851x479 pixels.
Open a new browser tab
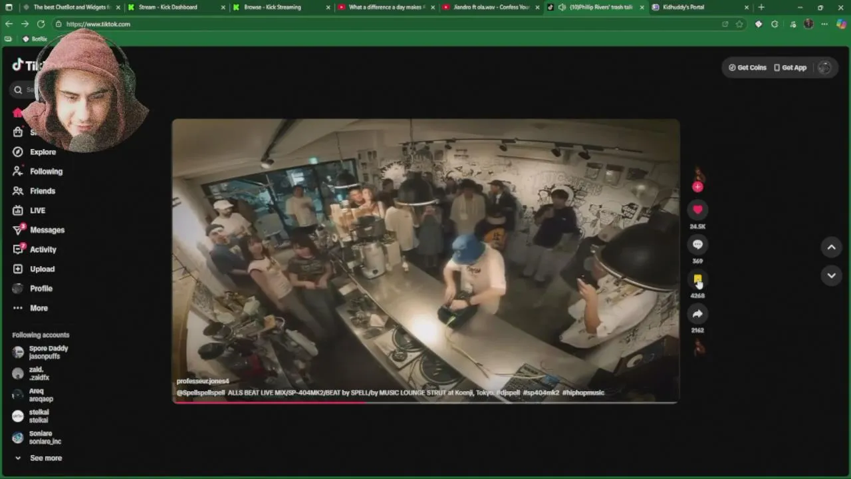pyautogui.click(x=761, y=7)
